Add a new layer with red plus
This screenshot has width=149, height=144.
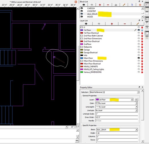tap(112, 24)
